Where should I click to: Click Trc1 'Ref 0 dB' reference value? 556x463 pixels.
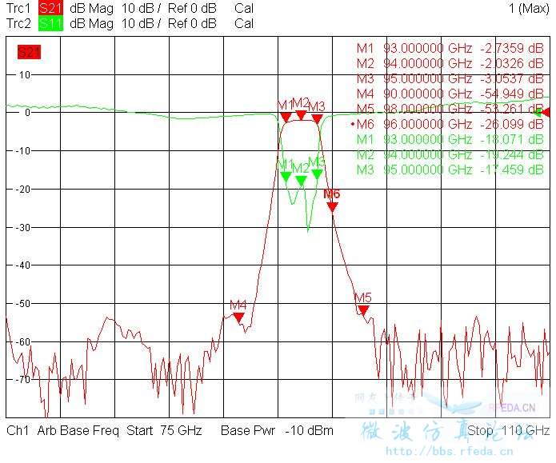[192, 8]
